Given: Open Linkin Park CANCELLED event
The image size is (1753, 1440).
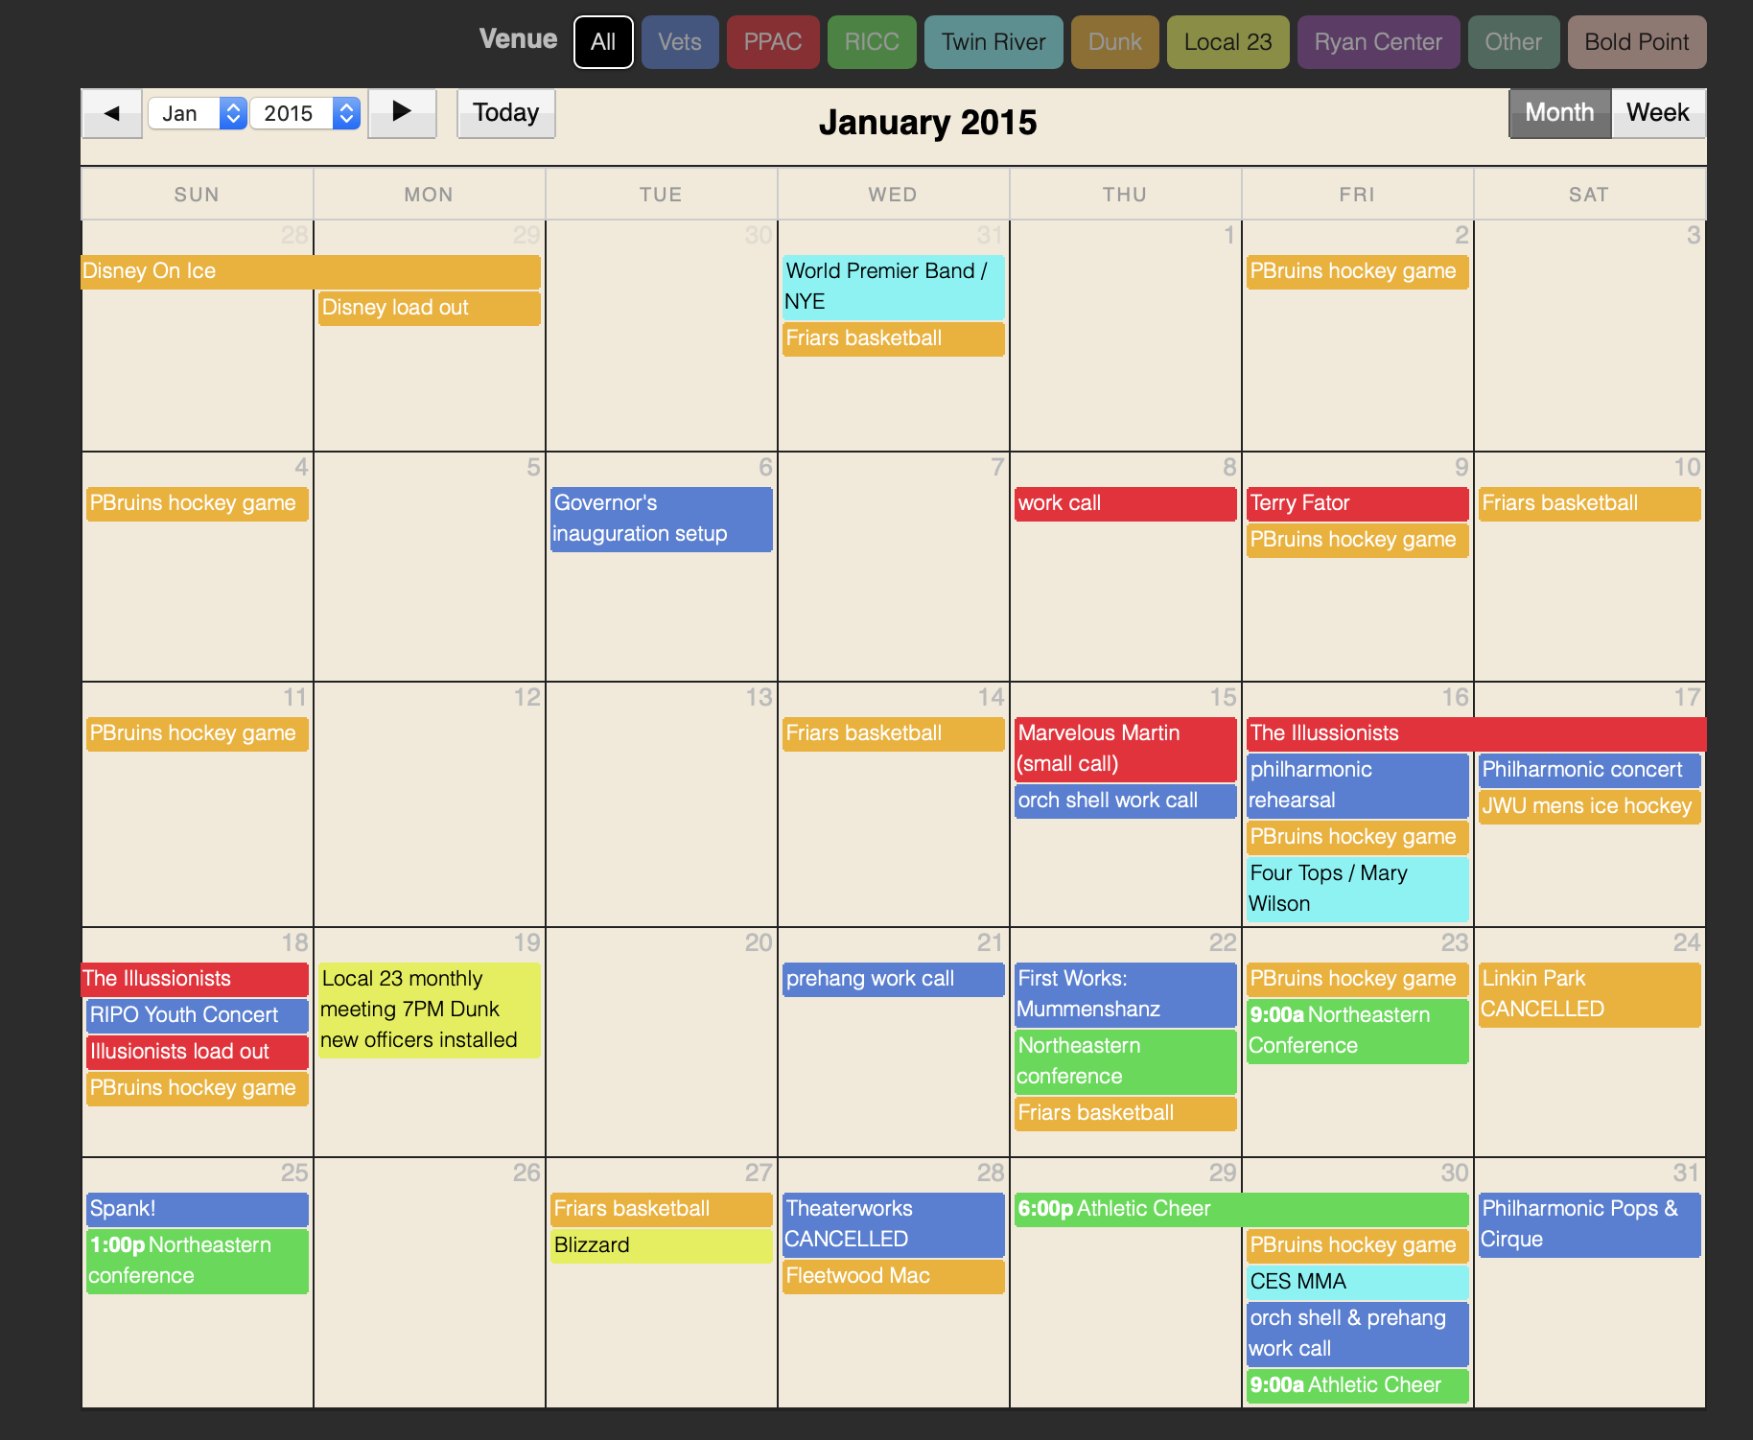Looking at the screenshot, I should (x=1588, y=994).
